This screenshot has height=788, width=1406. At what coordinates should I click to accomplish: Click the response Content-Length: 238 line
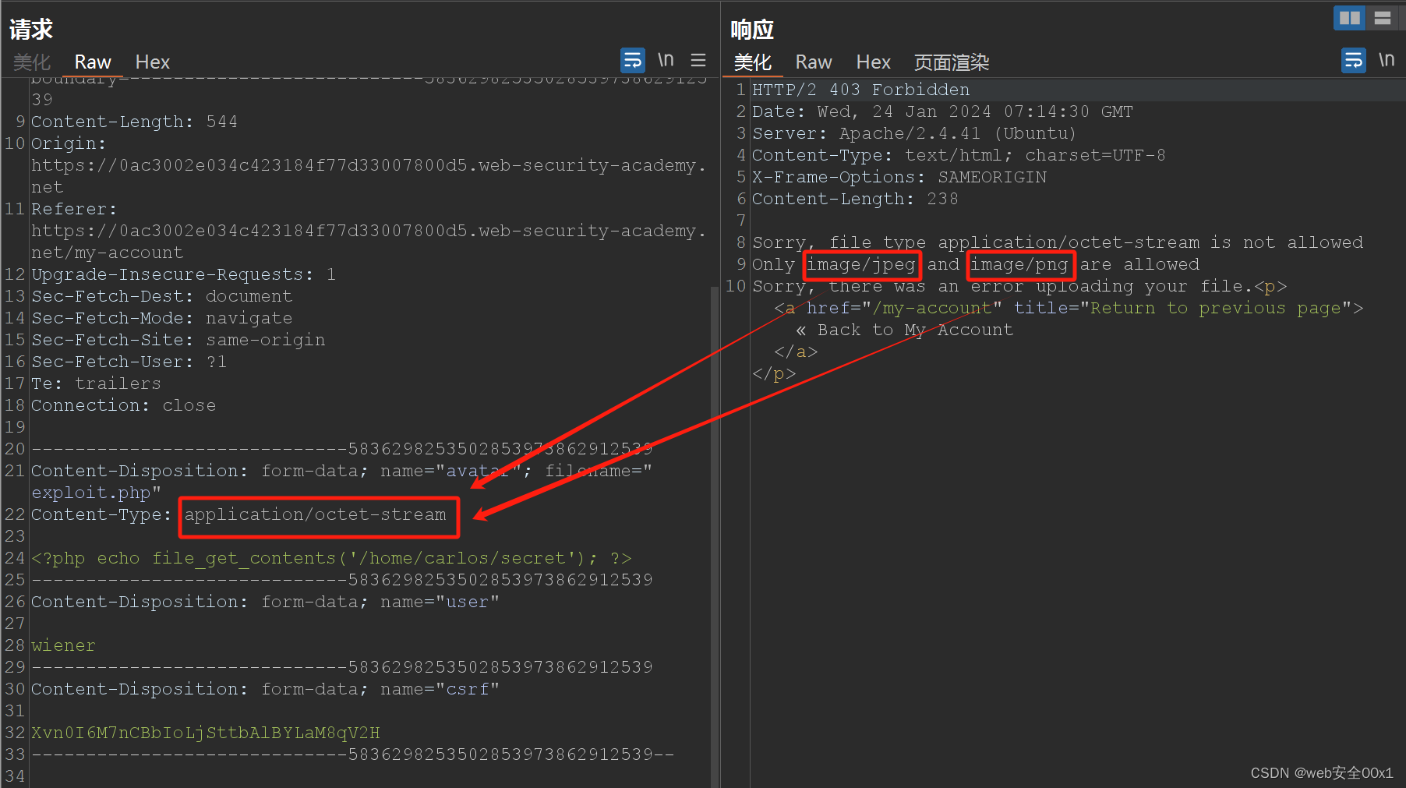pos(855,199)
